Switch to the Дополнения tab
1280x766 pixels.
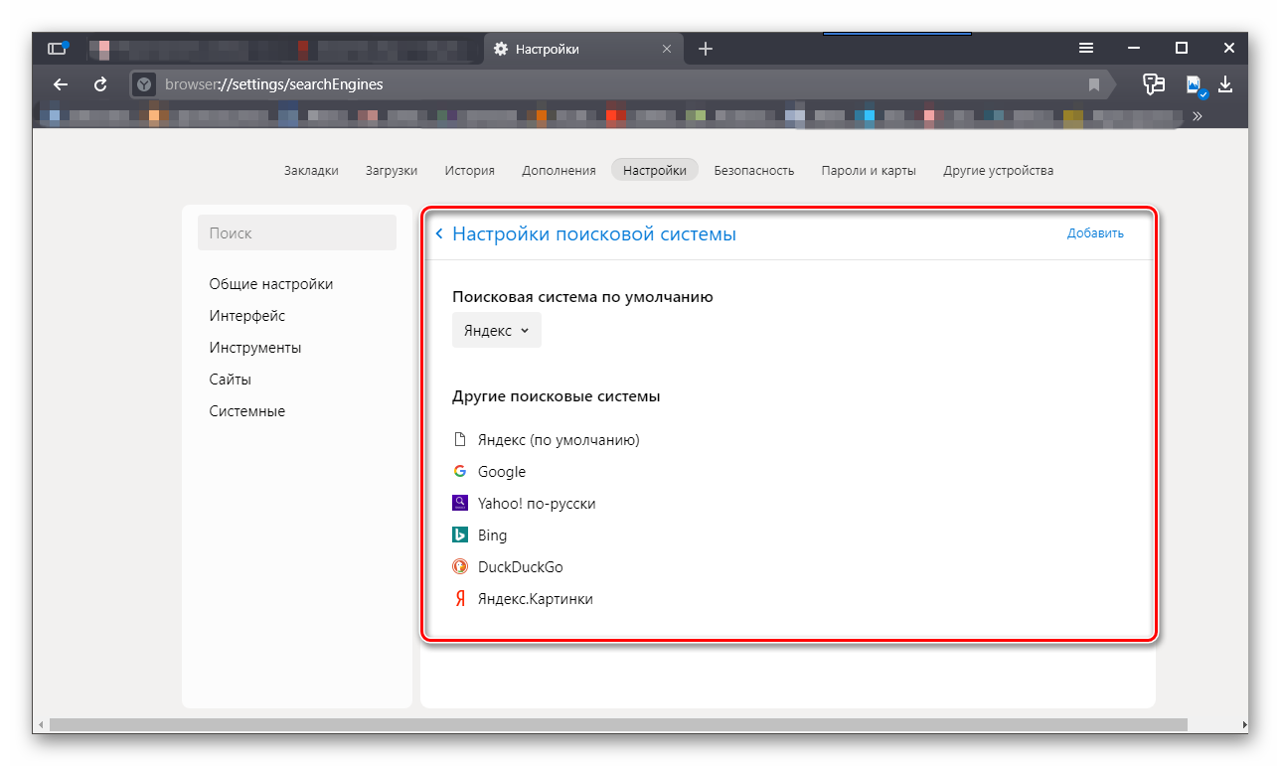(560, 170)
